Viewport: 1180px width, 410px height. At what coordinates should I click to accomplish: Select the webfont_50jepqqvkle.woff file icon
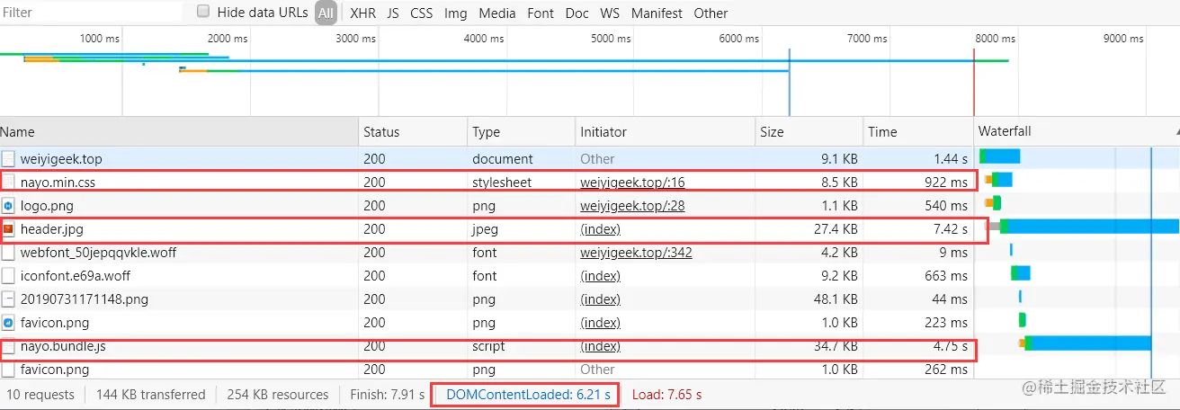coord(8,252)
